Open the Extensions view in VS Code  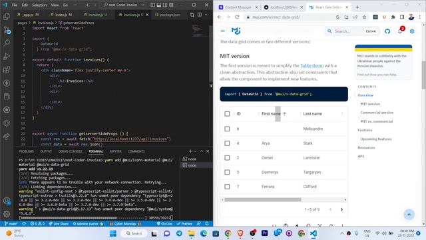[7, 69]
